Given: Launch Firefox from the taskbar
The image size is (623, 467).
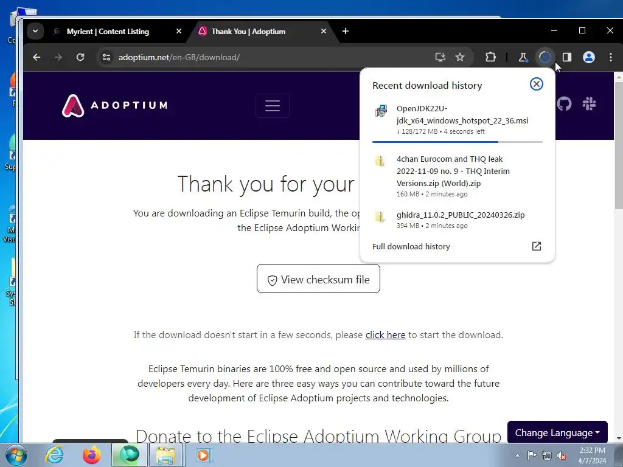Looking at the screenshot, I should point(92,455).
